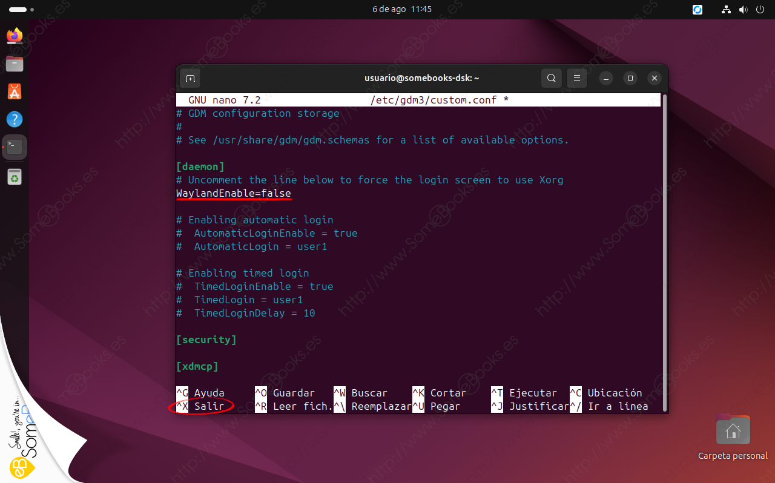Close the terminal window

click(x=654, y=78)
